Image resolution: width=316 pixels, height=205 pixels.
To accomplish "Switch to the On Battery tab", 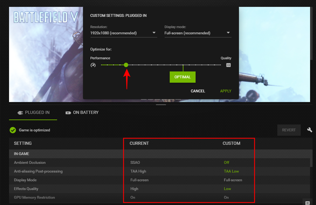I will 82,113.
